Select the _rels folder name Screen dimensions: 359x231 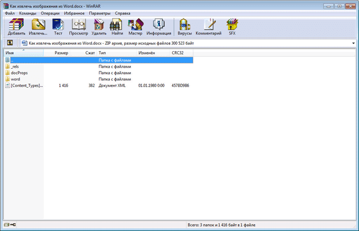click(15, 67)
